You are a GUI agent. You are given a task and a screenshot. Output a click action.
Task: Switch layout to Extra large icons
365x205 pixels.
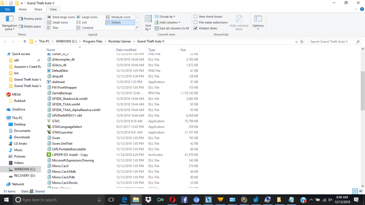coord(61,17)
